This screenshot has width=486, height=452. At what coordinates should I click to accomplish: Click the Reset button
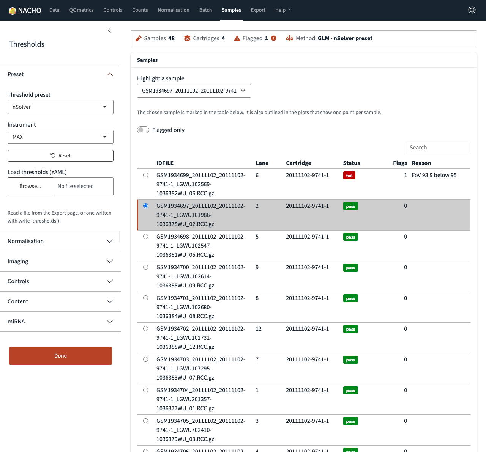(60, 155)
